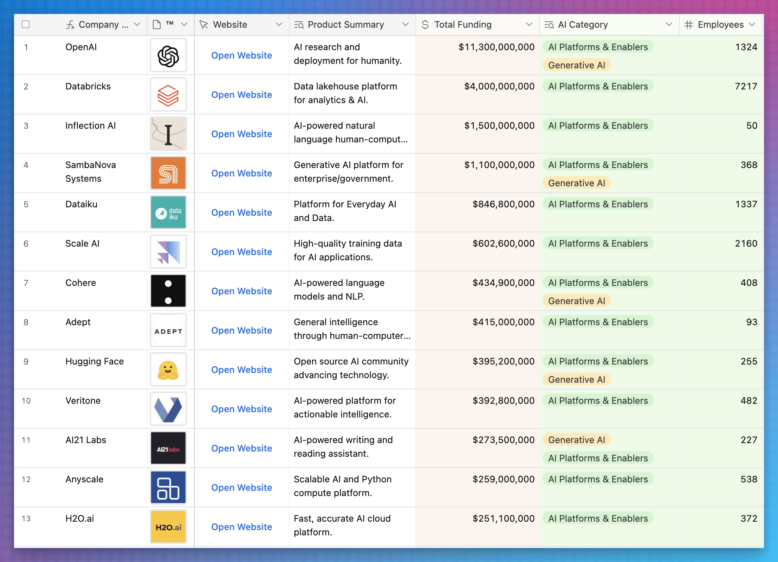This screenshot has height=562, width=778.
Task: Open the Dataiku logo thumbnail
Action: (x=168, y=213)
